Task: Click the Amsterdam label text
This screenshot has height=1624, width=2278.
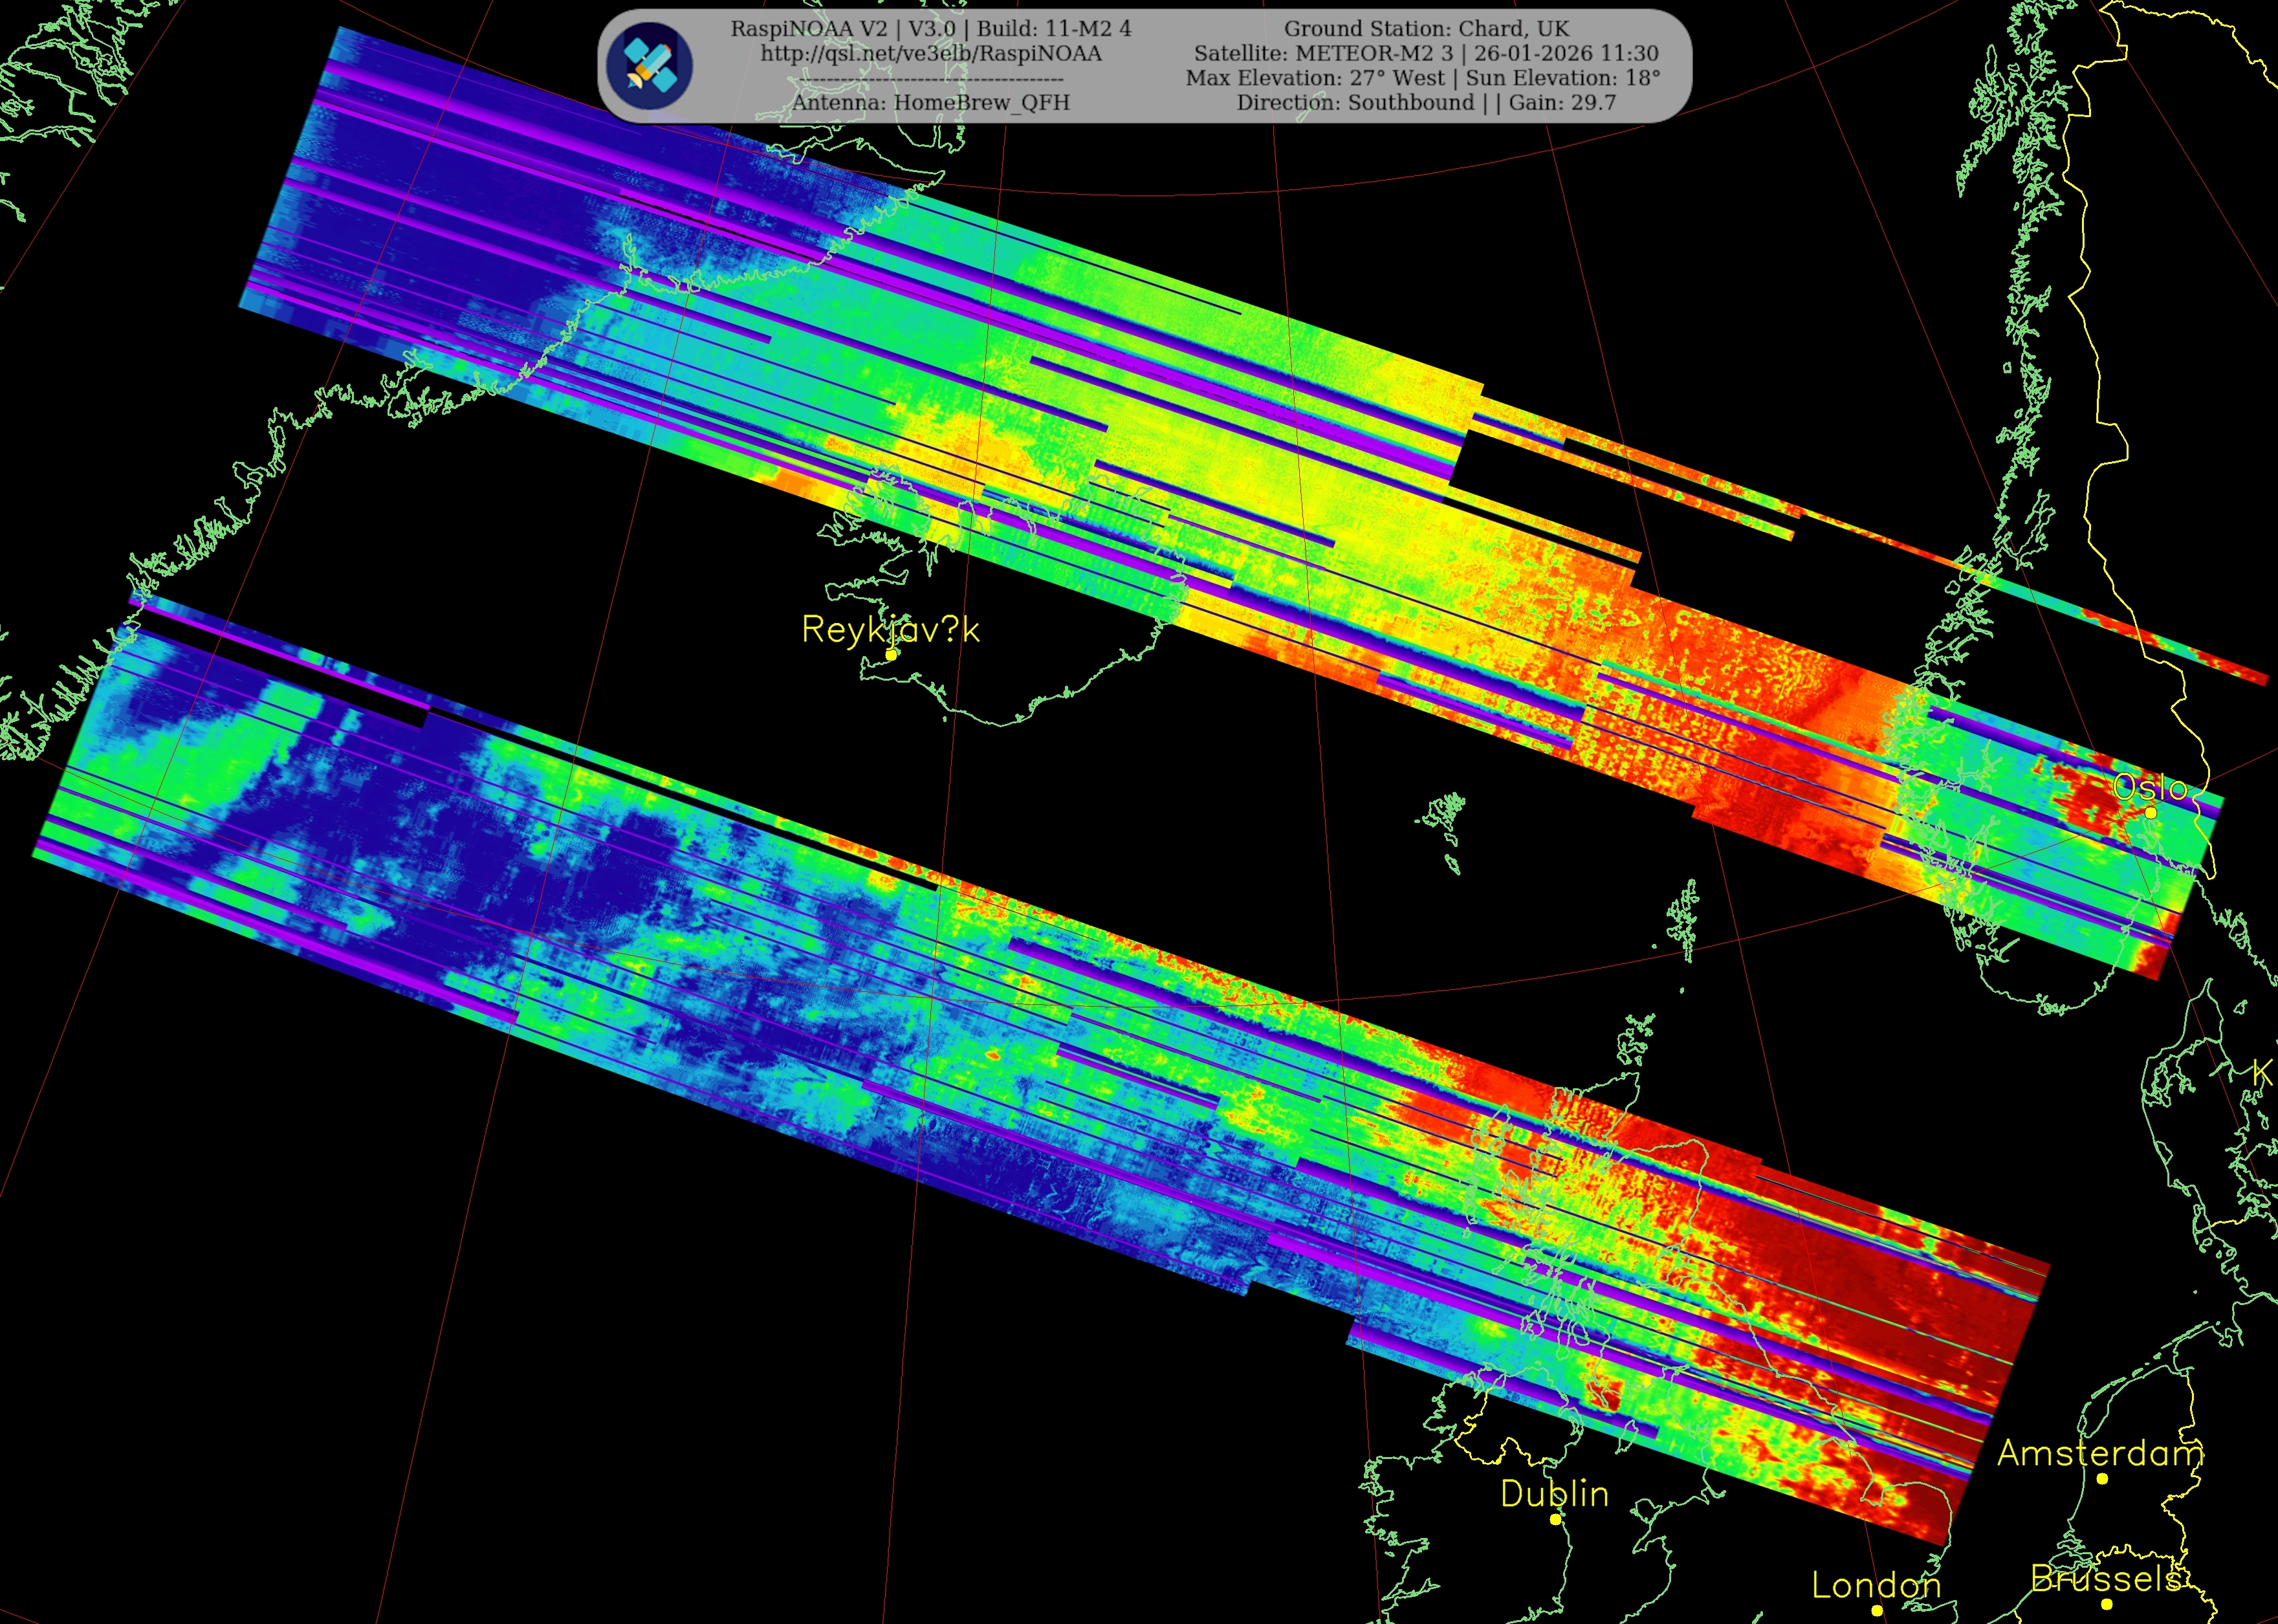Action: pos(2100,1453)
